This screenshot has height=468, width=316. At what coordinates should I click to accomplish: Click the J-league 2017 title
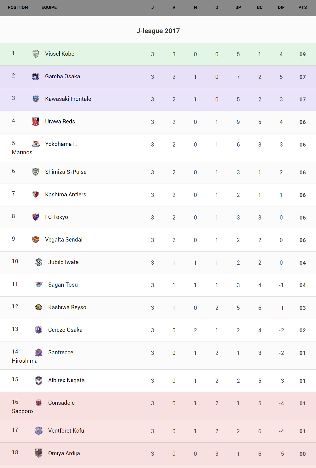tap(158, 31)
